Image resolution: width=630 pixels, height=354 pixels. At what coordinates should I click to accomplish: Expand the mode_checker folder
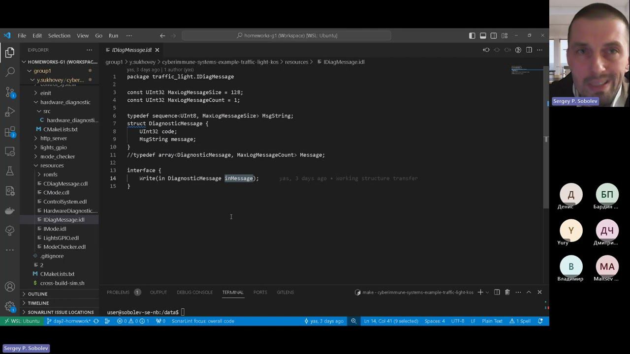tap(59, 156)
